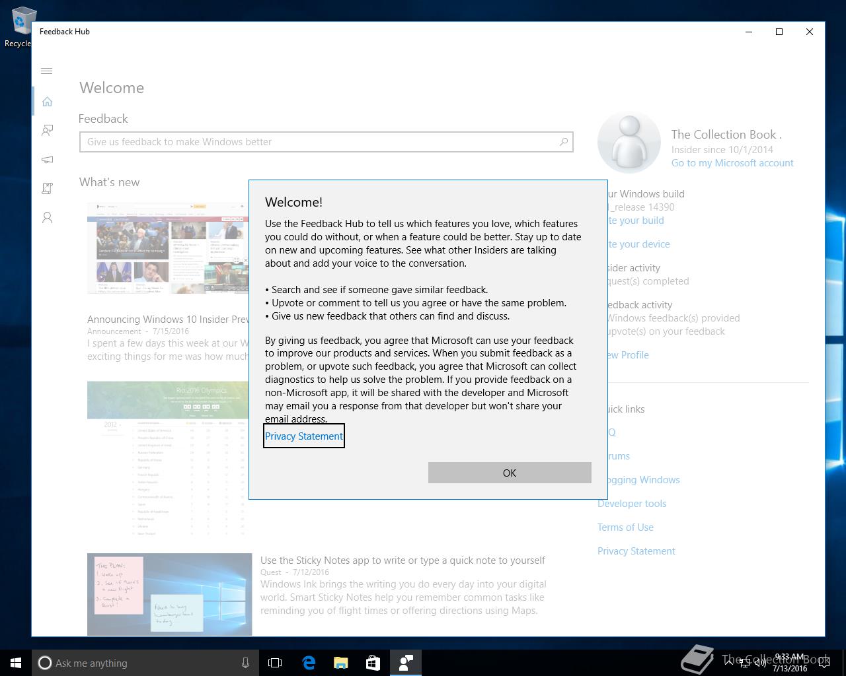The image size is (846, 676).
Task: Open the Action Center notification icon
Action: point(824,663)
